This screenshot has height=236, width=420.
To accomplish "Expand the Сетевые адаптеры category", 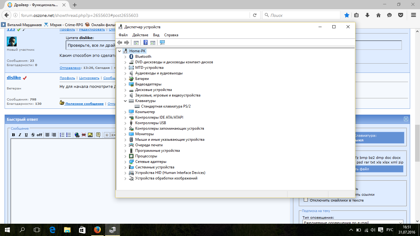I will coord(125,162).
